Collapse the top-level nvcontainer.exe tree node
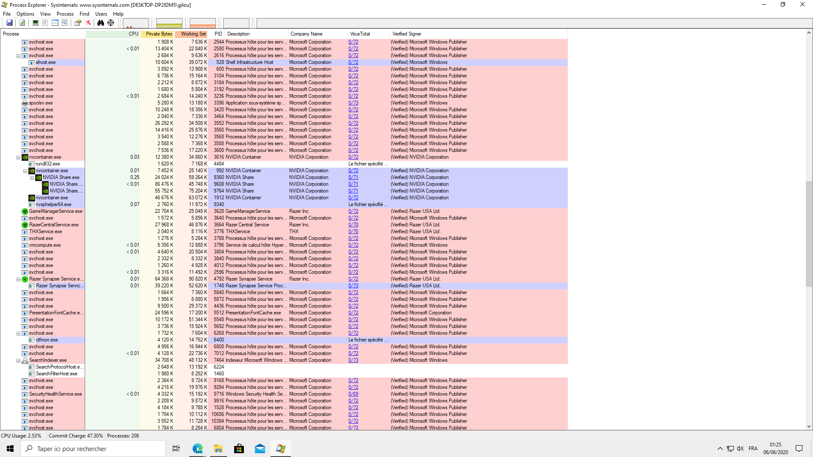The image size is (813, 457). (x=18, y=157)
